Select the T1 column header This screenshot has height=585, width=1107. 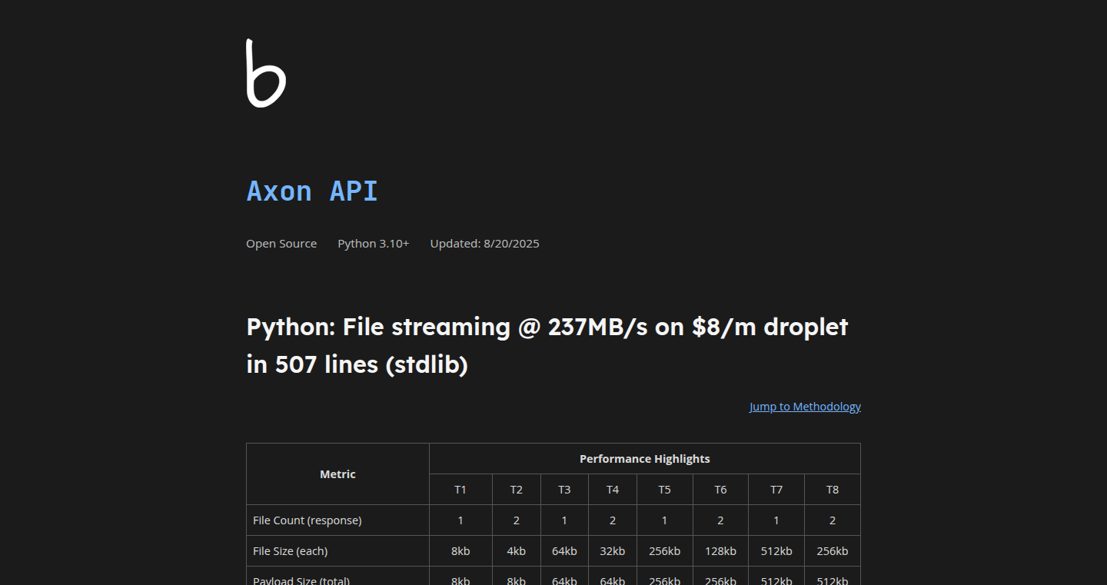[x=460, y=490]
